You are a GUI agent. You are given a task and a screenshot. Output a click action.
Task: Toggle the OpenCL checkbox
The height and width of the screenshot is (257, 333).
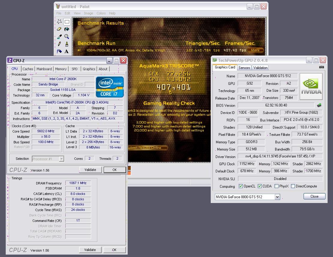[241, 186]
